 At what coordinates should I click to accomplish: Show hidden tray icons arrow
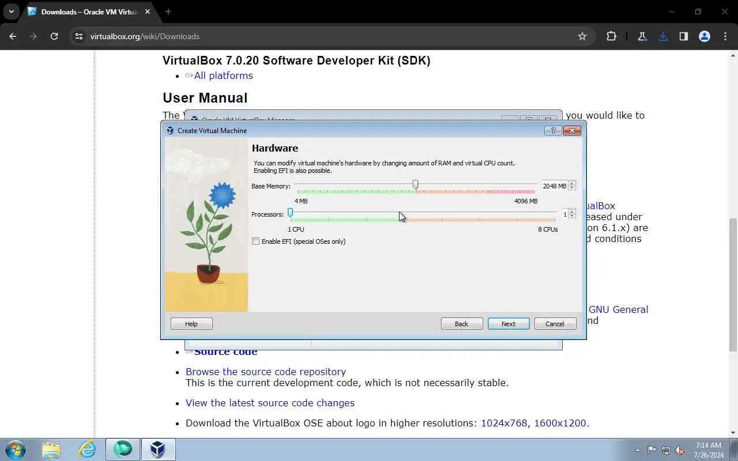point(638,450)
